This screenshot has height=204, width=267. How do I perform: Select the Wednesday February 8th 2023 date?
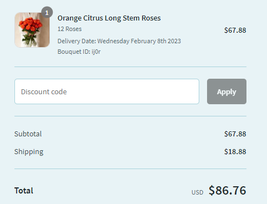(139, 41)
